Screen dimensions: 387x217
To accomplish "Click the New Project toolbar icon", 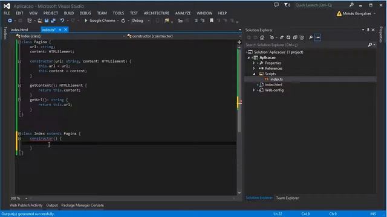I will pyautogui.click(x=30, y=20).
